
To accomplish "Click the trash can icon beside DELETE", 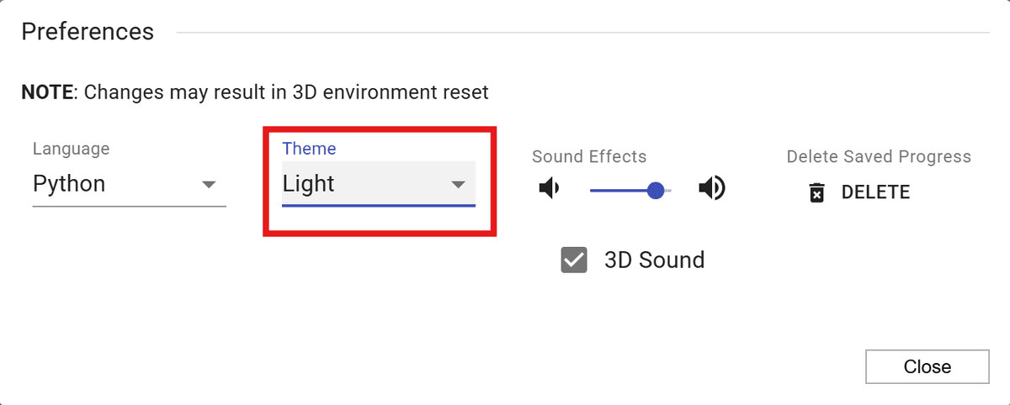I will 816,193.
